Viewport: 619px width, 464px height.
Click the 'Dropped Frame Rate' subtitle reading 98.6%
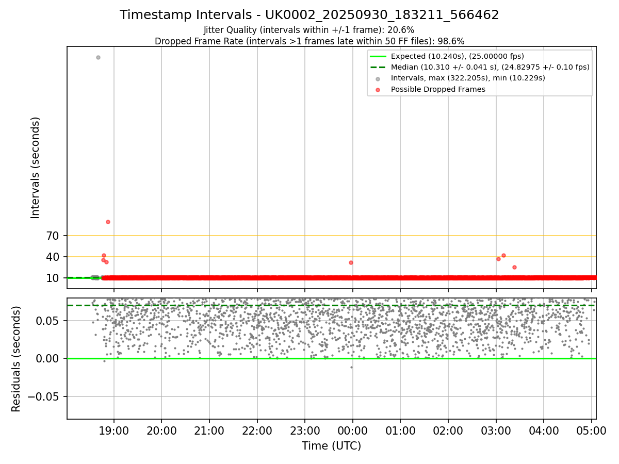(309, 41)
